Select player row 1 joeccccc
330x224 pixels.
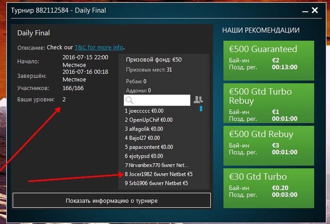[144, 111]
